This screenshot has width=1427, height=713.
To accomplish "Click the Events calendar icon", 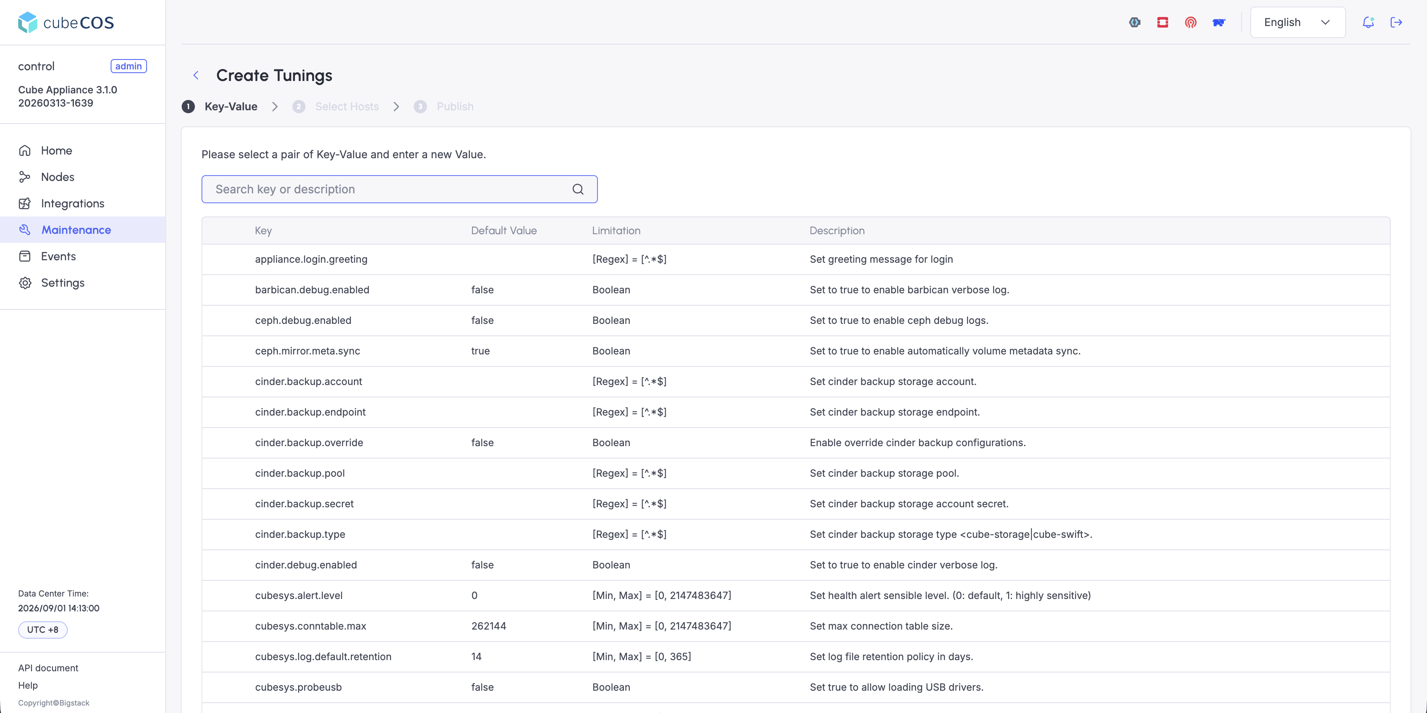I will [x=24, y=257].
